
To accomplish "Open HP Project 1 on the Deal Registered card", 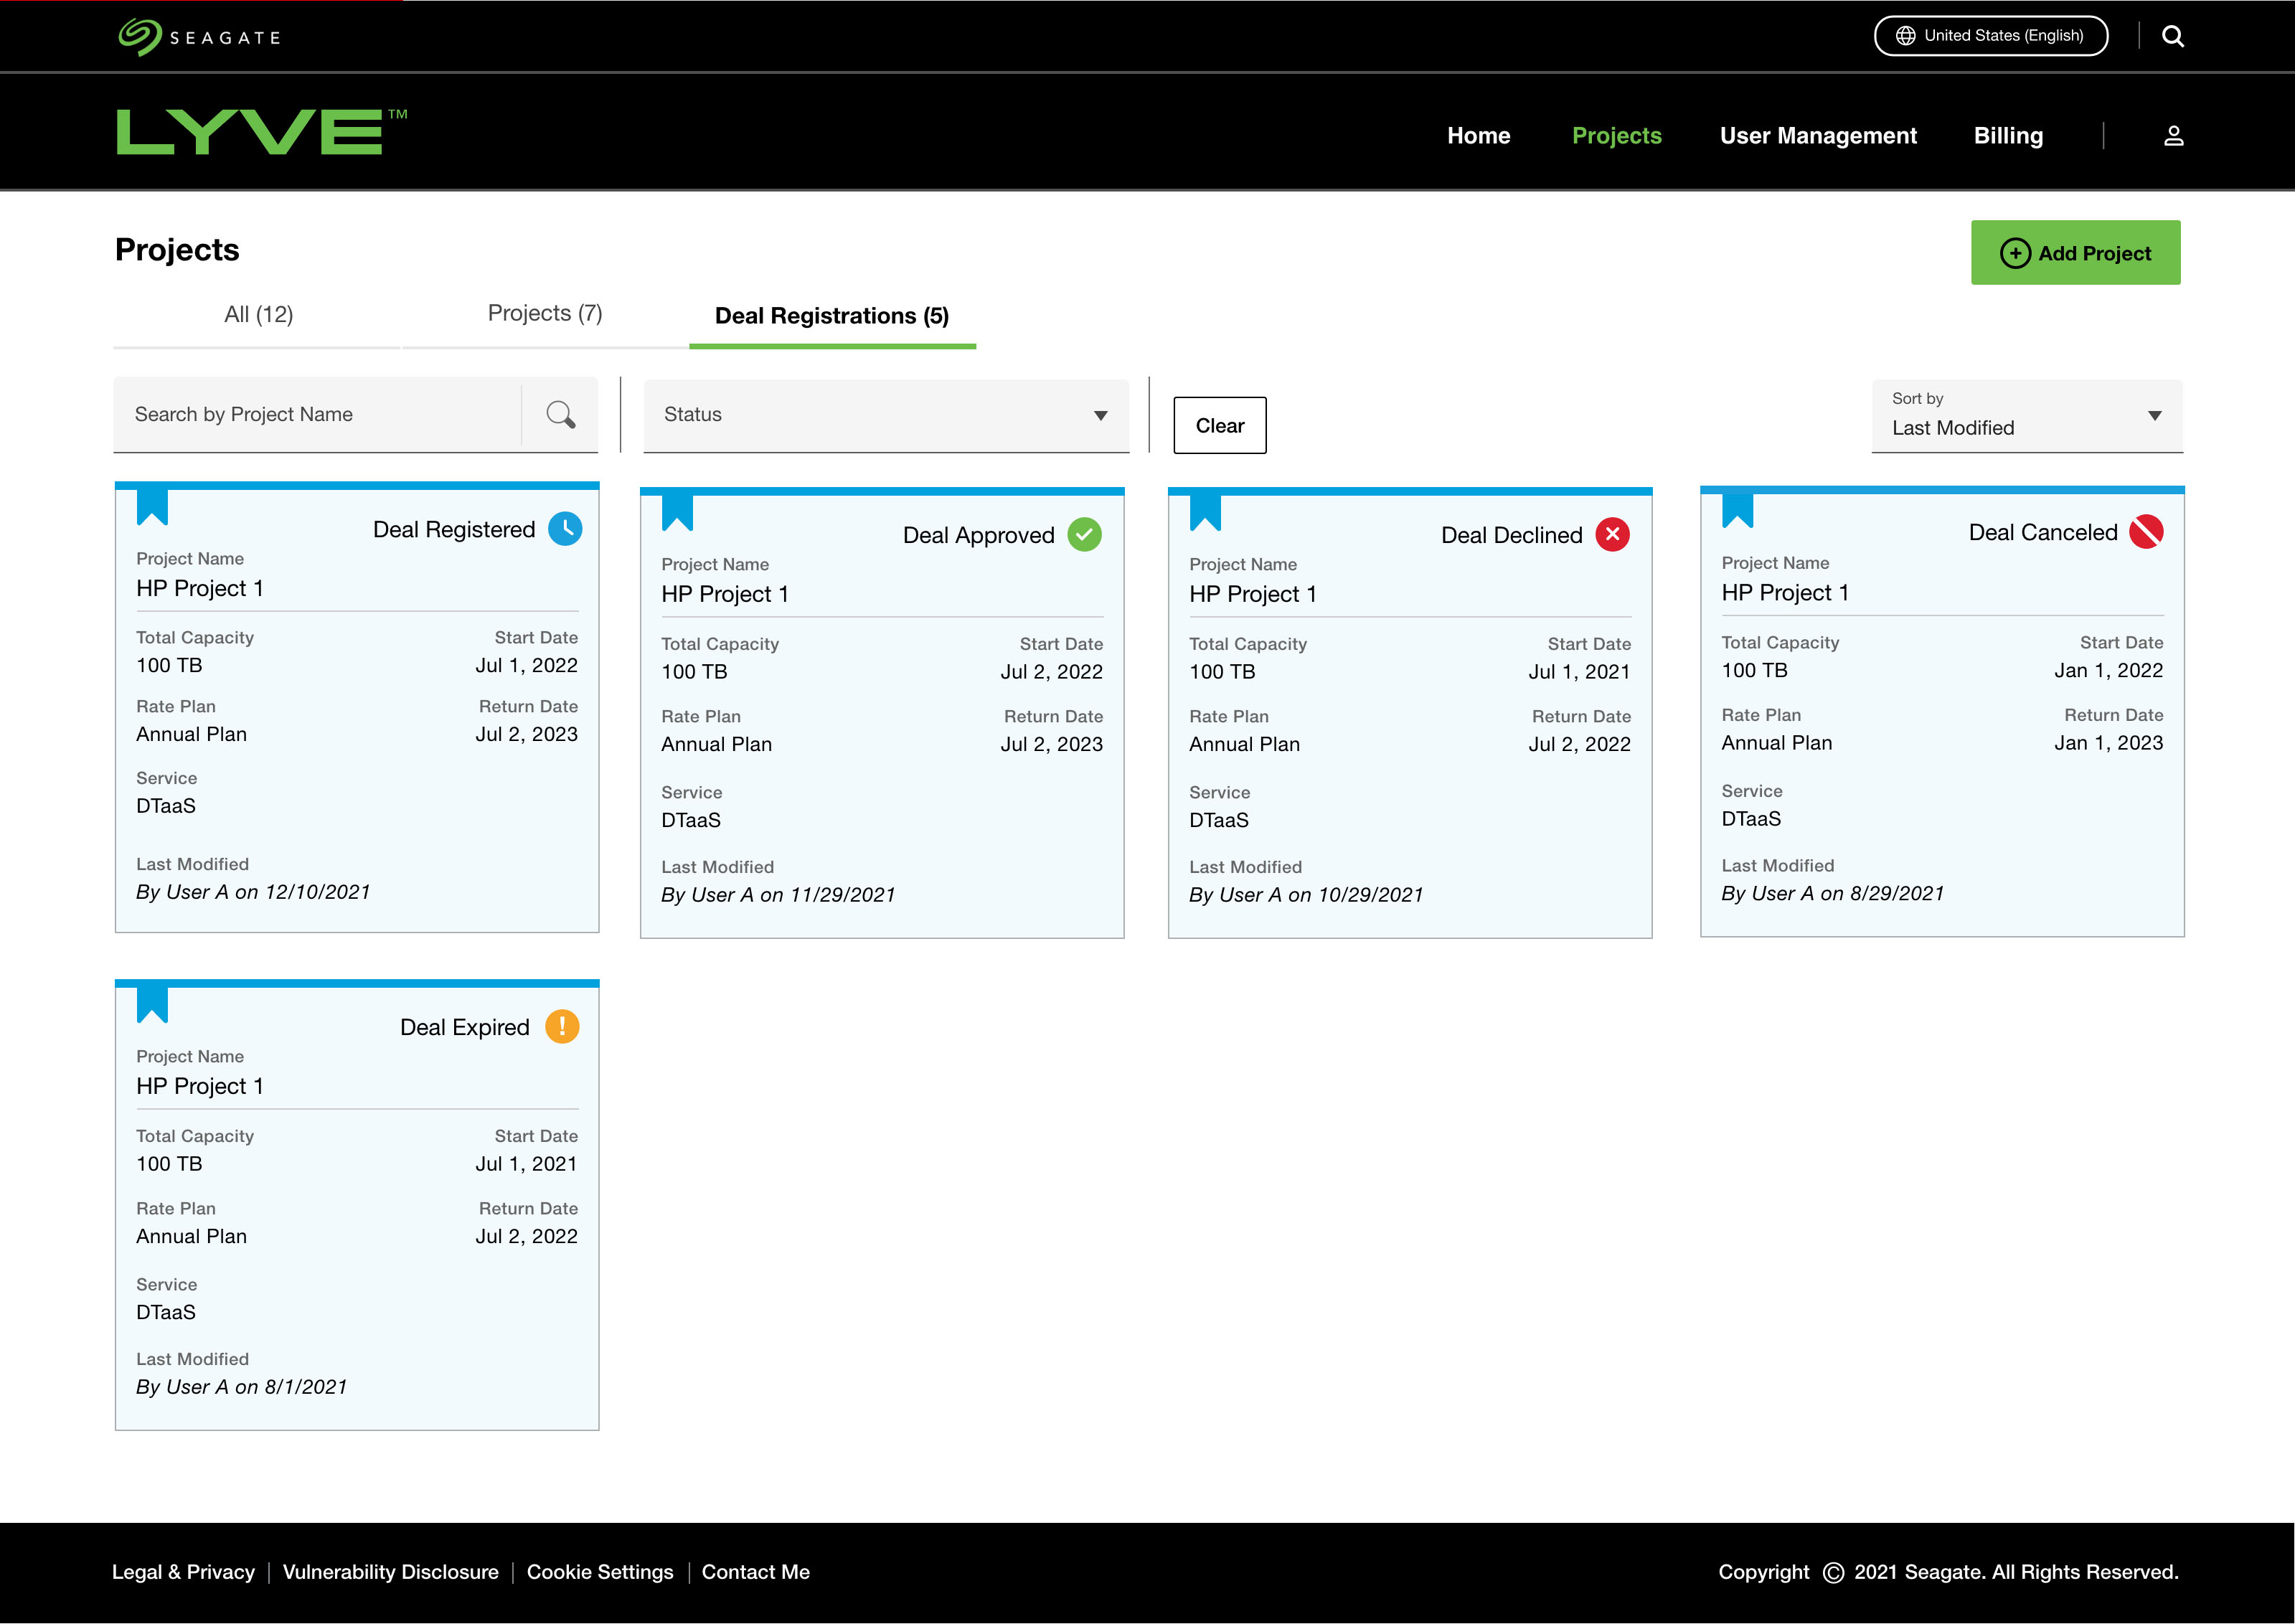I will coord(200,588).
